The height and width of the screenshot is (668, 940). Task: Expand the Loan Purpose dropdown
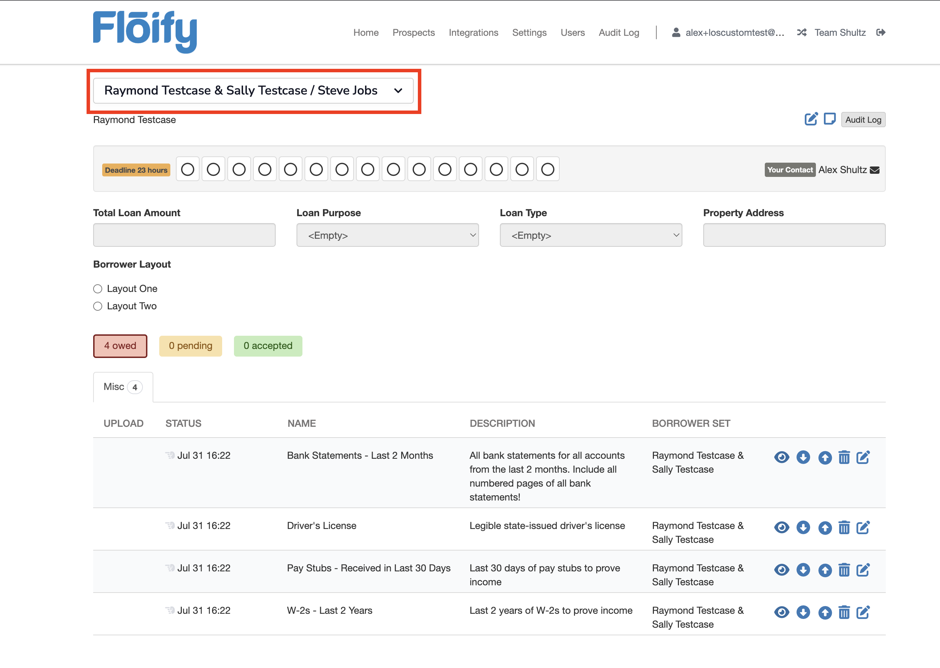387,235
